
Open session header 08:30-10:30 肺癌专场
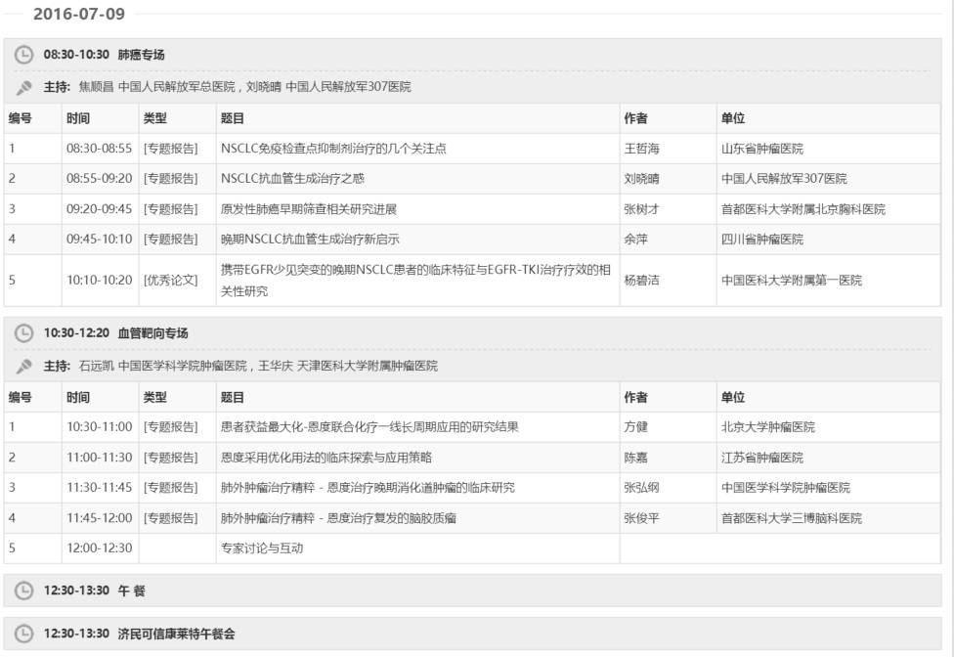(x=472, y=55)
